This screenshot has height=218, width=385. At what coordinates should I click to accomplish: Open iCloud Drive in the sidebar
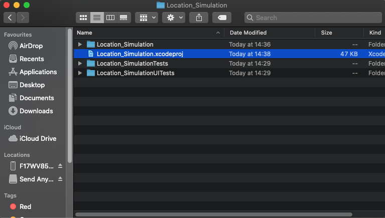(x=38, y=138)
